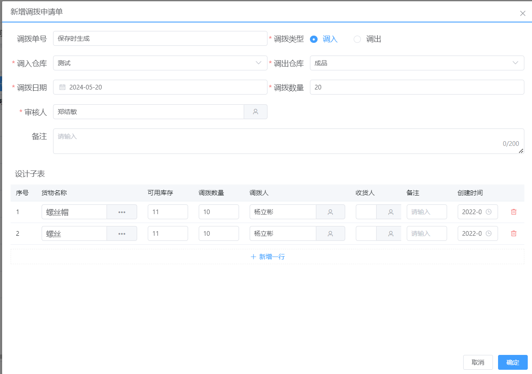Click the 设计子表 section title
The width and height of the screenshot is (532, 374).
click(30, 174)
